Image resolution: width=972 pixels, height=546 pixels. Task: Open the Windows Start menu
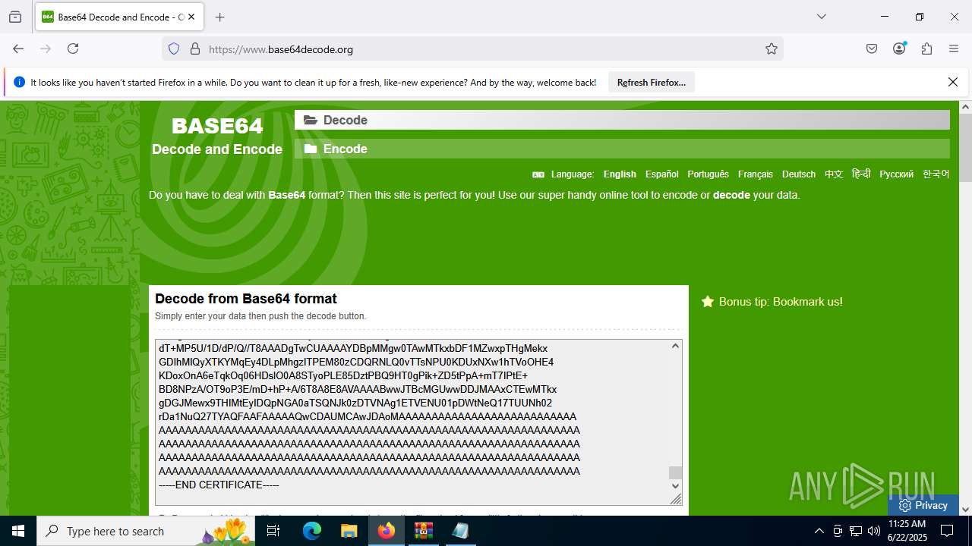[x=18, y=531]
